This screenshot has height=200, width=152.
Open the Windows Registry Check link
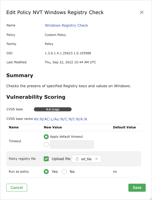[x=66, y=25]
